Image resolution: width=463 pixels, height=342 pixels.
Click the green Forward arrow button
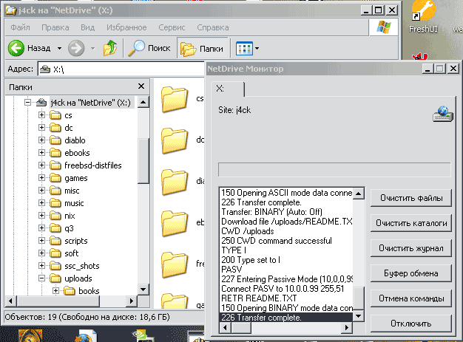point(75,48)
